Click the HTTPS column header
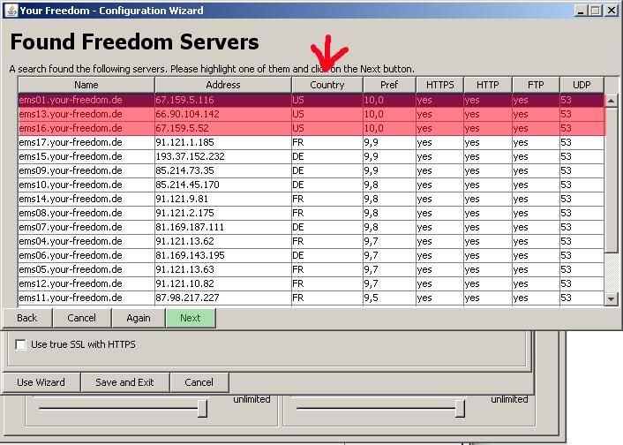The width and height of the screenshot is (623, 445). [439, 85]
